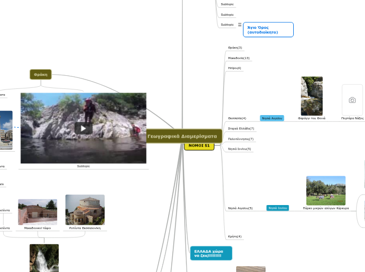Screen dimensions: 365x272
Task: Open the Μακεδονικοί τάφοι thumbnail
Action: [37, 212]
